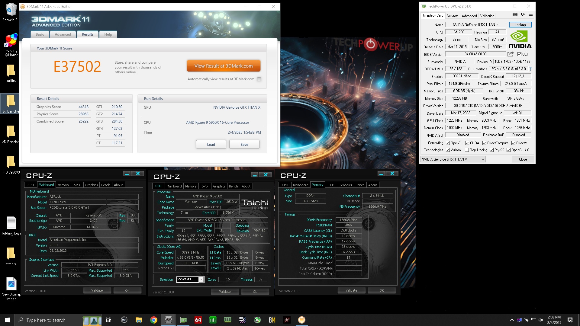Take a GPU-Z screenshot with the camera icon
This screenshot has height=326, width=580.
click(515, 14)
